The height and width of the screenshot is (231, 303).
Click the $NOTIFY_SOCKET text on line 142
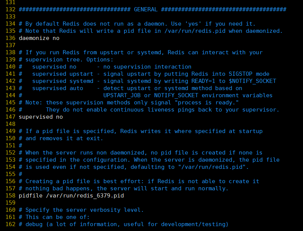tap(252, 81)
